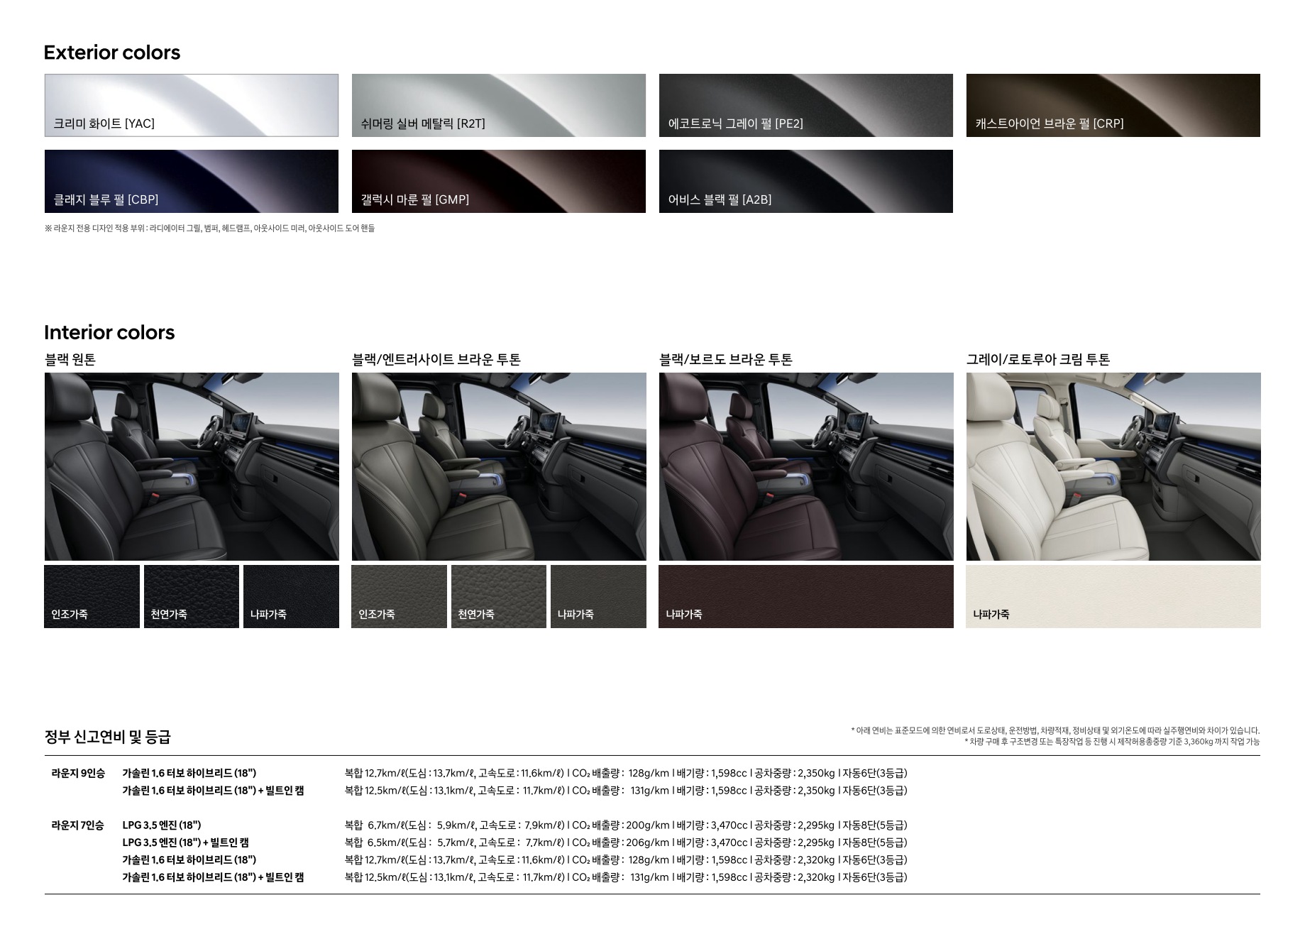Viewport: 1305px width, 939px height.
Task: Click the 정부 신고연비 및 등급 heading
Action: click(107, 737)
